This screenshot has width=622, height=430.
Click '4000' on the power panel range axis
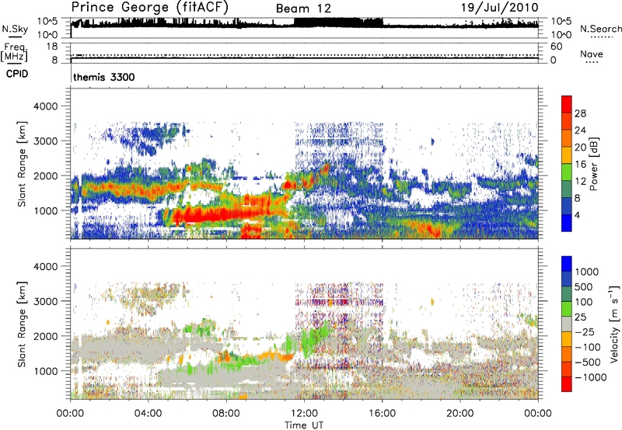(45, 106)
